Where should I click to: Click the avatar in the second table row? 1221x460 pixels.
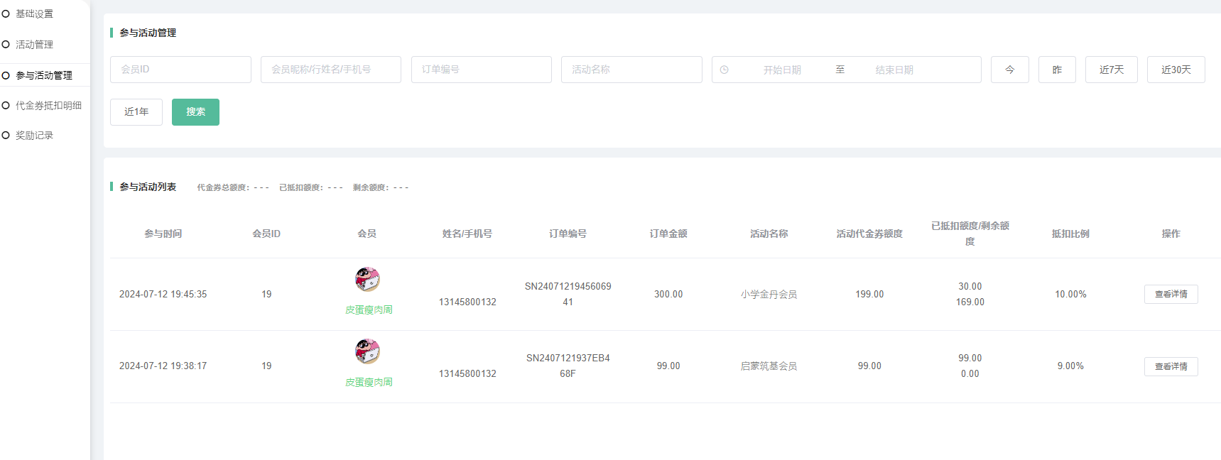pyautogui.click(x=367, y=351)
